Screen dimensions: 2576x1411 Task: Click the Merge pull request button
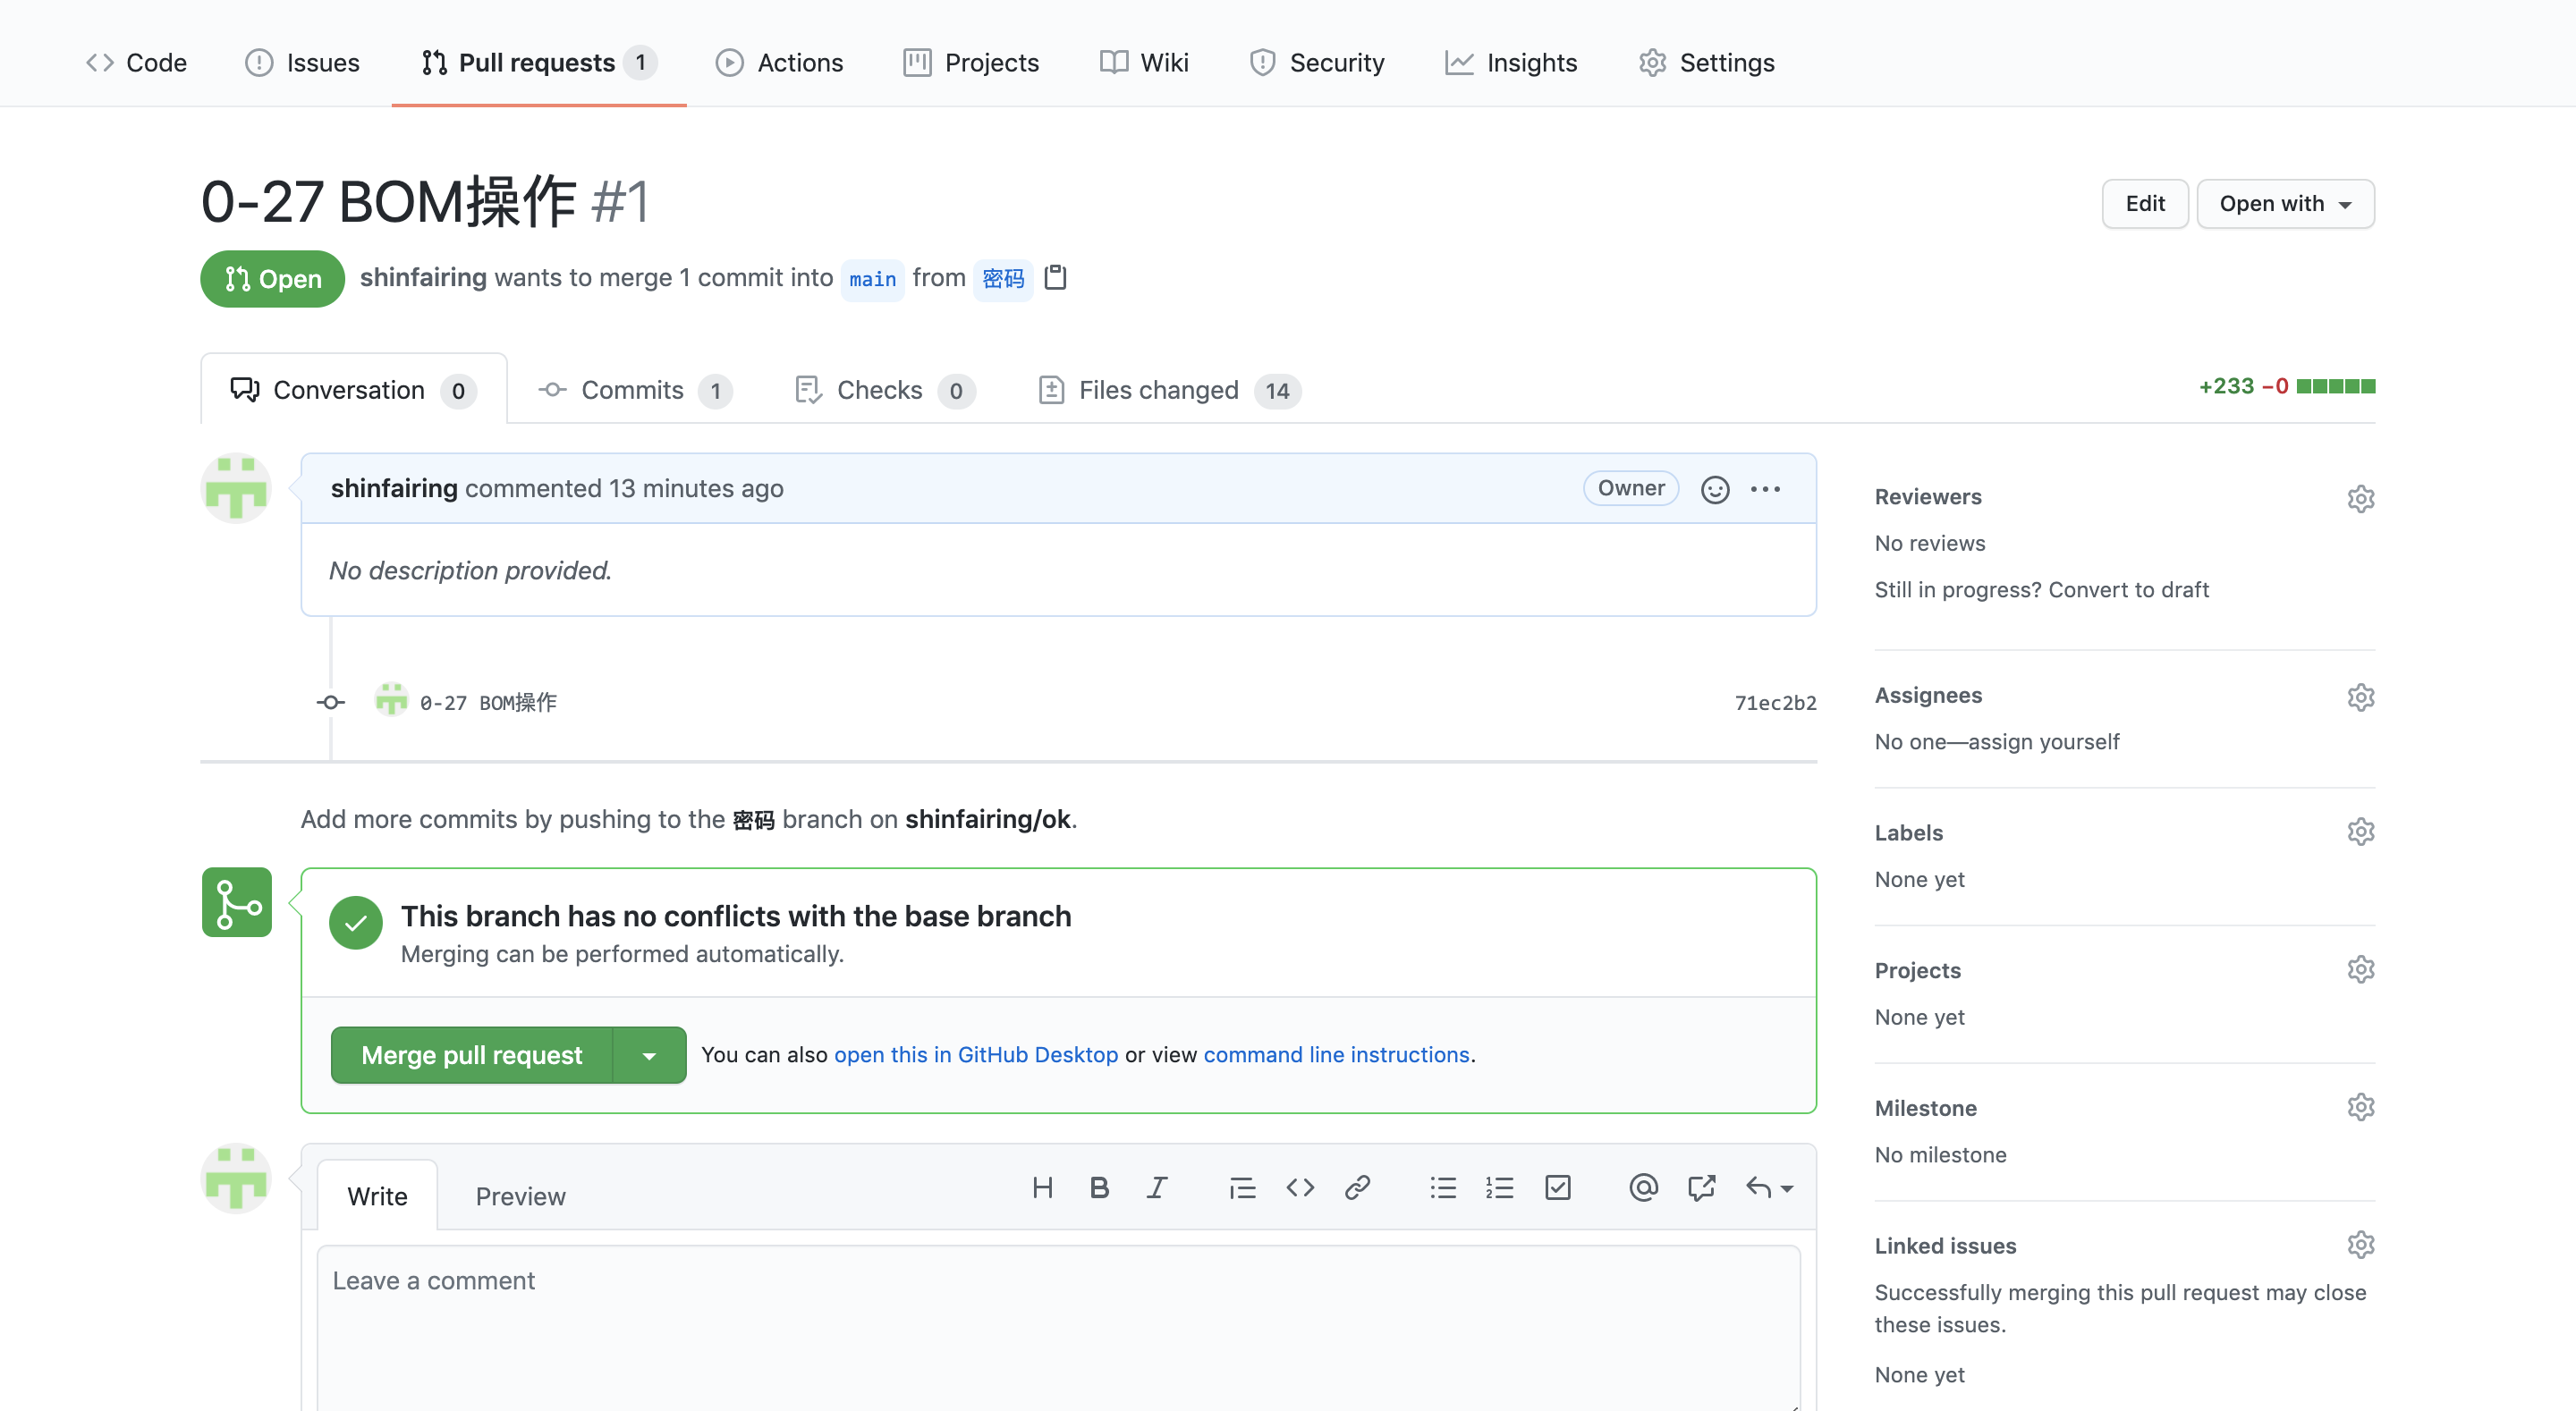[471, 1055]
